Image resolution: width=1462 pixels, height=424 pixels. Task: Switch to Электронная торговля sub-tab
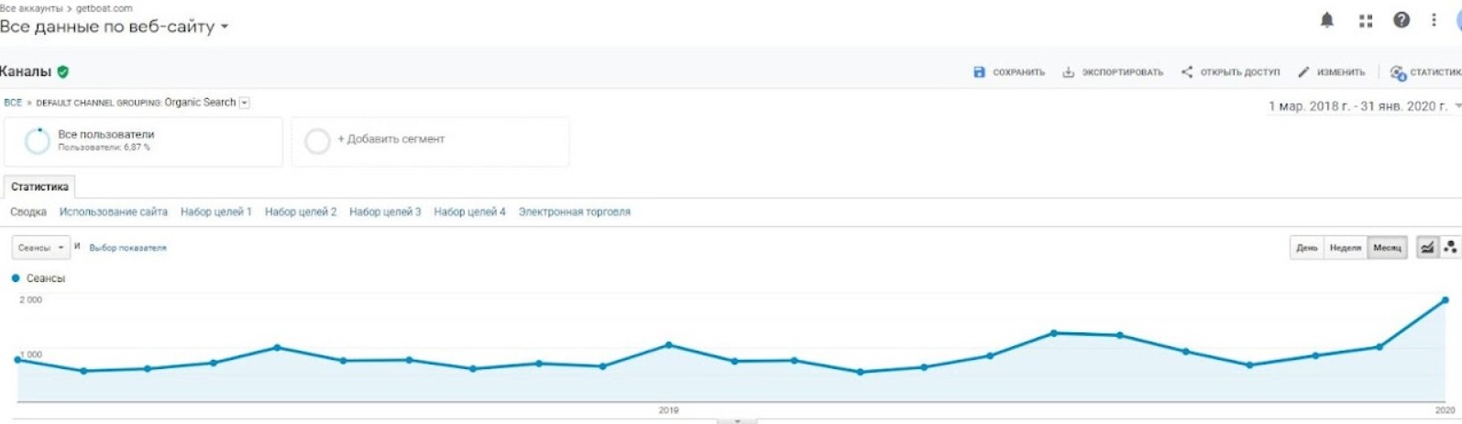tap(575, 212)
